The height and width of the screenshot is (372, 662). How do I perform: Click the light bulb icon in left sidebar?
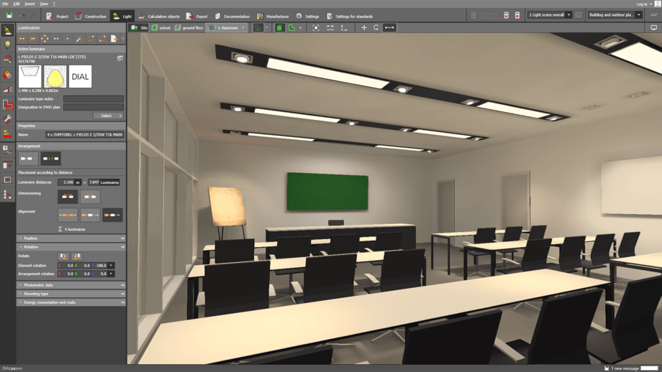tap(7, 45)
